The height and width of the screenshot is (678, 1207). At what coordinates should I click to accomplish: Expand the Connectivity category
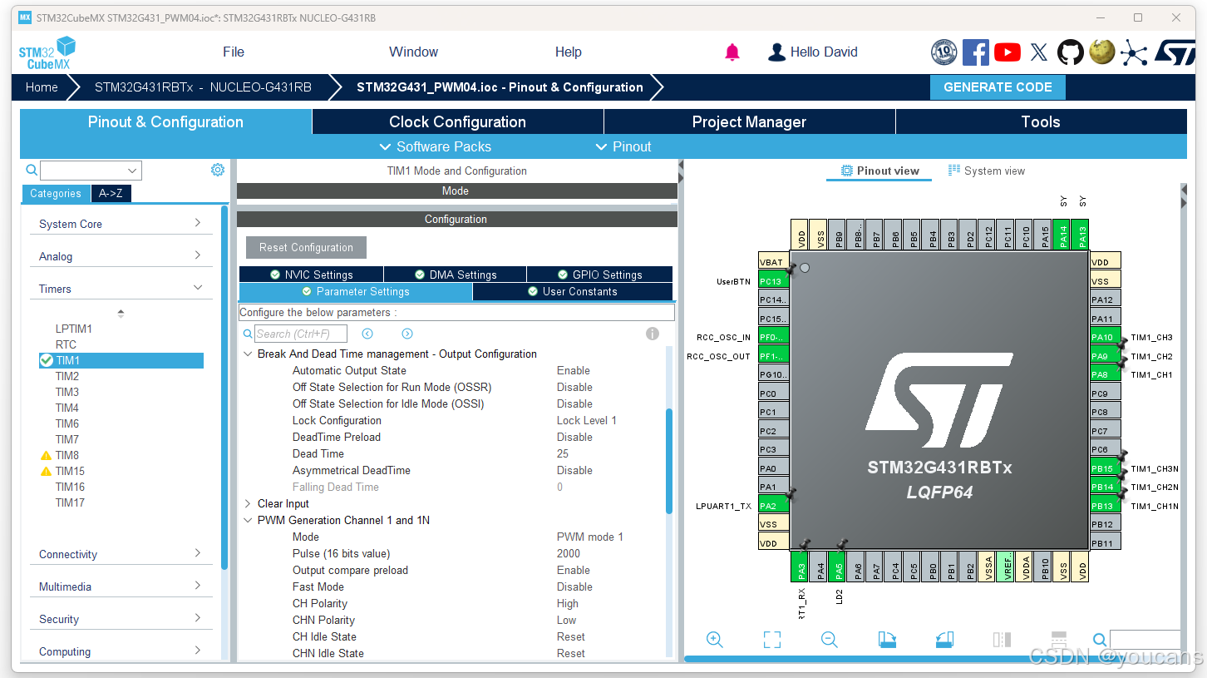(121, 554)
